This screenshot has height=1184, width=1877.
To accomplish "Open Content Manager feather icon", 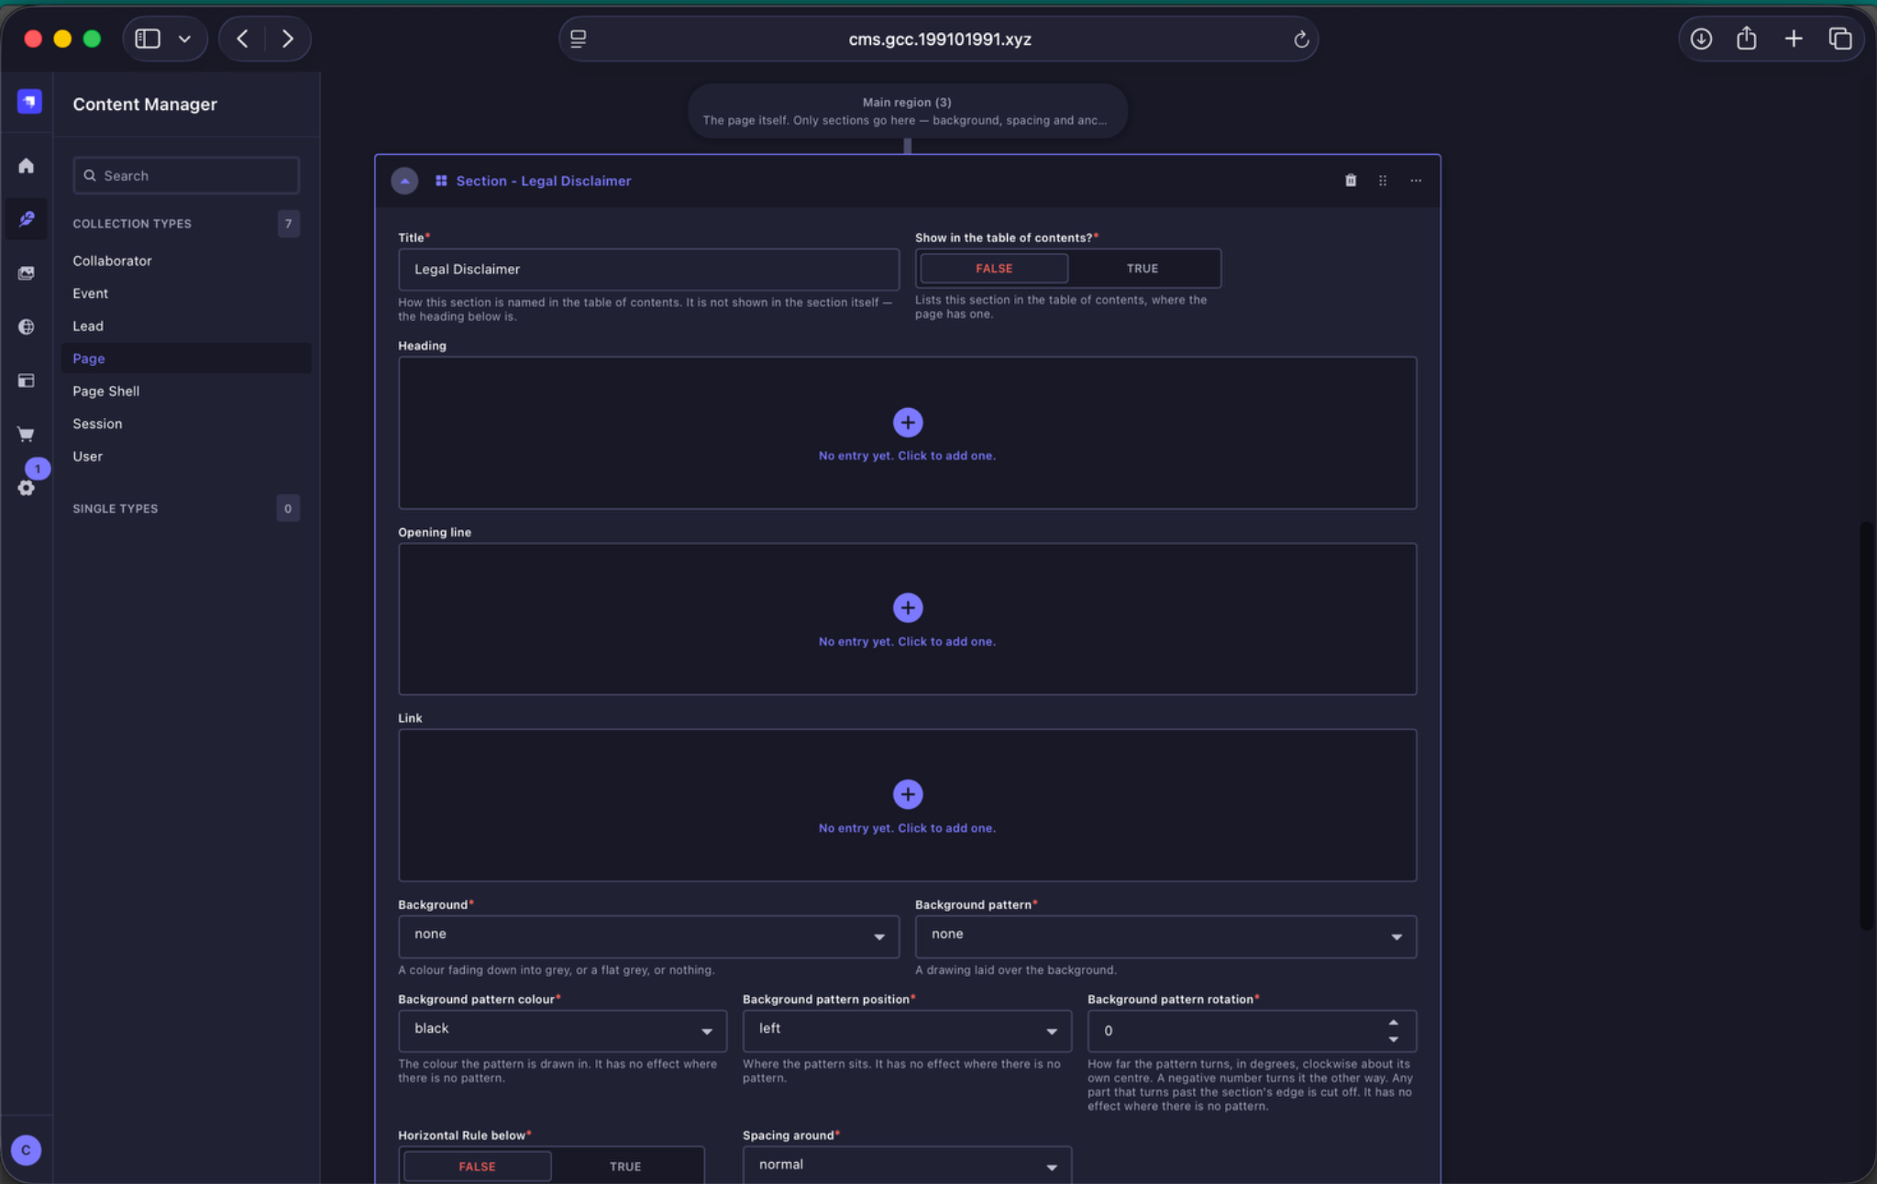I will (26, 219).
